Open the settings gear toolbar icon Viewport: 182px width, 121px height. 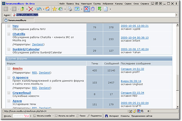(93, 9)
